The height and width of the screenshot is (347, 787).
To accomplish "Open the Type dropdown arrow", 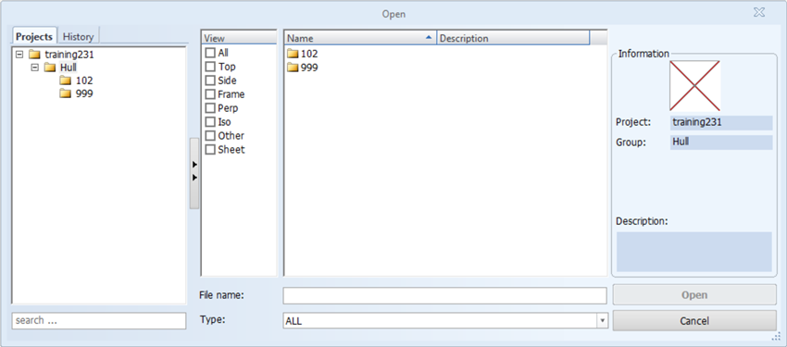I will coord(602,320).
